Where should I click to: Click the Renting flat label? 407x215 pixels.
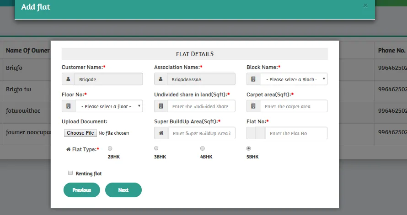(89, 173)
